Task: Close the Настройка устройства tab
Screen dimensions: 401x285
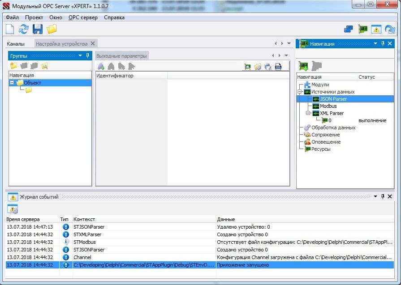Action: click(x=93, y=43)
